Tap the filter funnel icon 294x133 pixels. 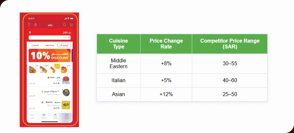29,25
